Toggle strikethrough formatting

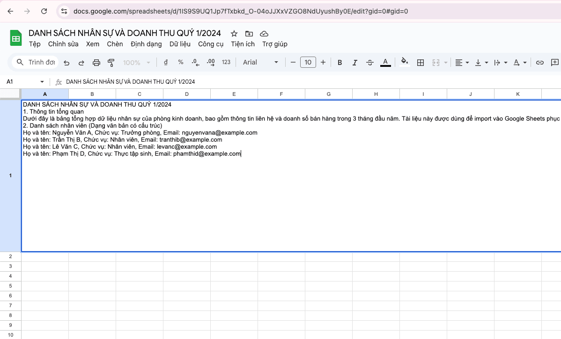coord(370,63)
